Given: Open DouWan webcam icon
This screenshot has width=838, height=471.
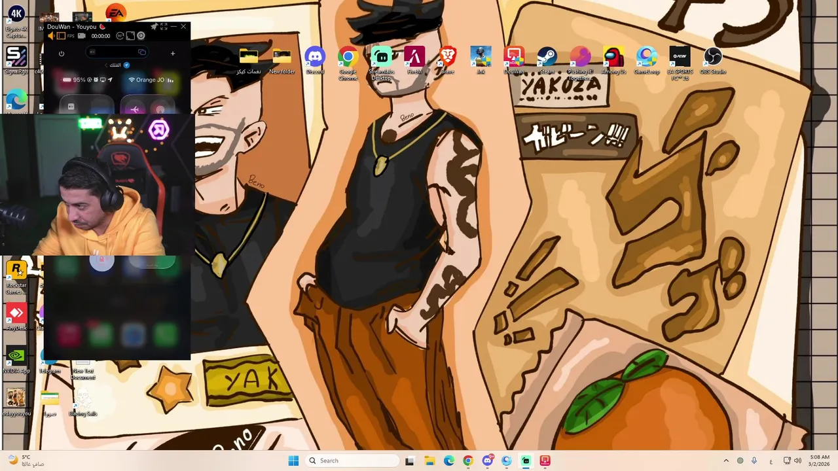Looking at the screenshot, I should [141, 35].
